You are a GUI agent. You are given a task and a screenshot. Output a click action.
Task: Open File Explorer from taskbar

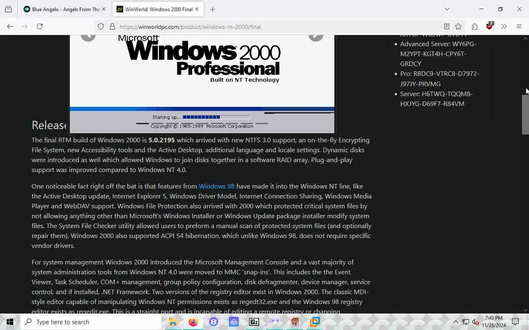pyautogui.click(x=173, y=322)
